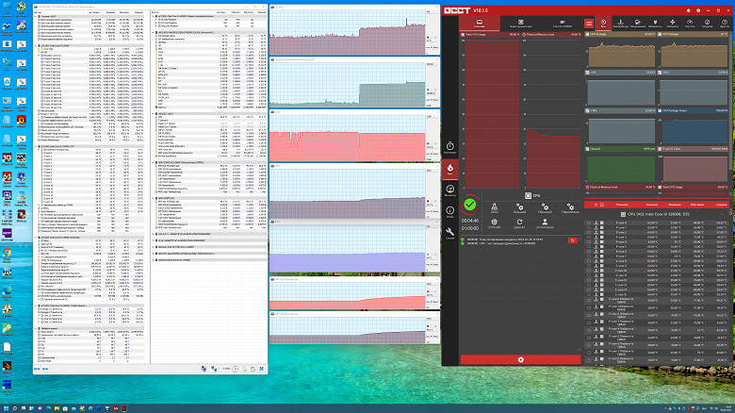Viewport: 735px width, 413px height.
Task: Click the green checkmark test status indicator
Action: 469,205
